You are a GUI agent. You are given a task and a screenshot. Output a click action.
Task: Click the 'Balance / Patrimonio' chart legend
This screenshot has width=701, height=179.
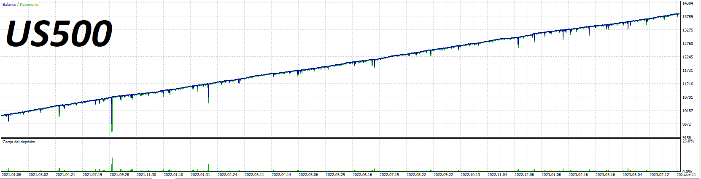click(x=20, y=5)
